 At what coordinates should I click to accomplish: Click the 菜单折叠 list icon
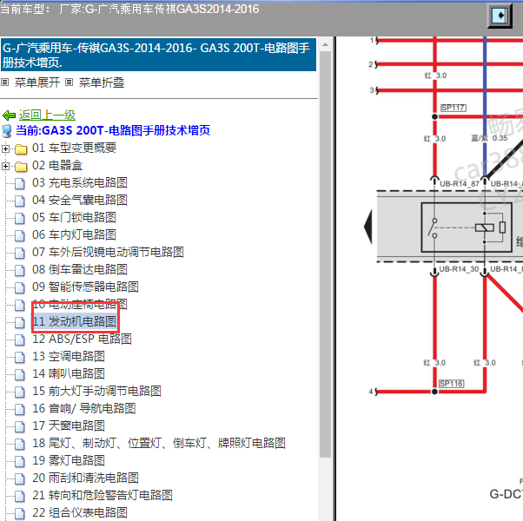(69, 82)
